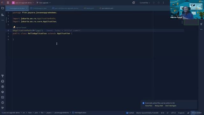Close the HelloApplication.java tab

26,8
